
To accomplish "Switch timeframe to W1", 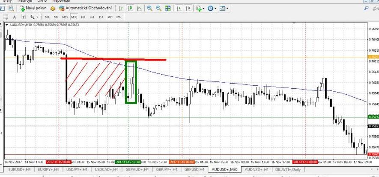I will coord(110,17).
